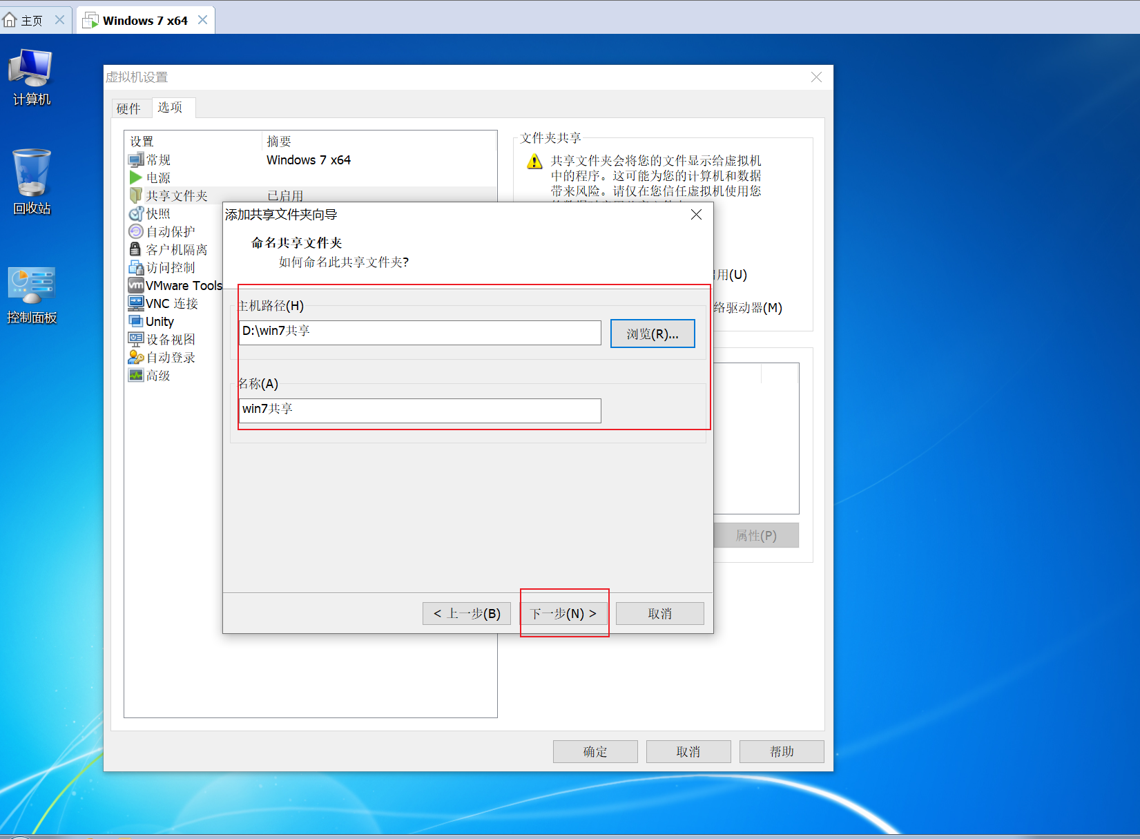1140x839 pixels.
Task: Click the 名称(A) input field
Action: coord(420,410)
